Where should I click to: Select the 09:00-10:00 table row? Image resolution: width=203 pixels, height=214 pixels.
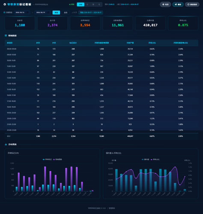point(101,55)
